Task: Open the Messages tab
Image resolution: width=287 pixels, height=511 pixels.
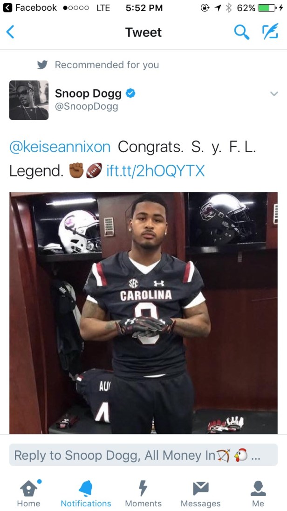Action: click(x=200, y=493)
